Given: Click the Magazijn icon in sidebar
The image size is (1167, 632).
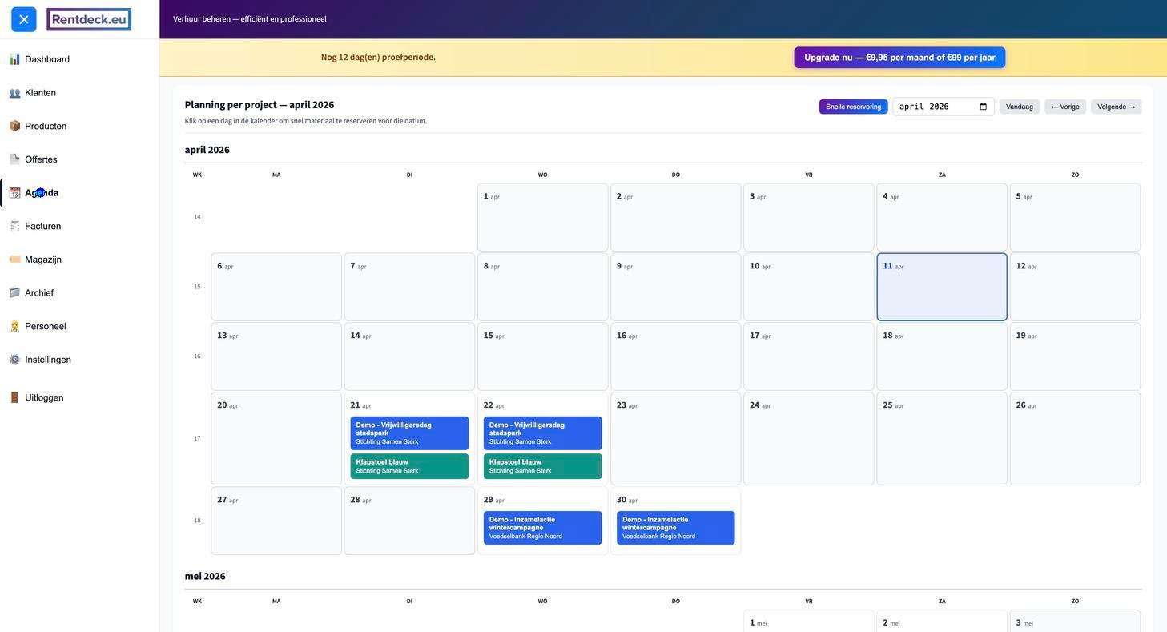Looking at the screenshot, I should click(x=14, y=260).
